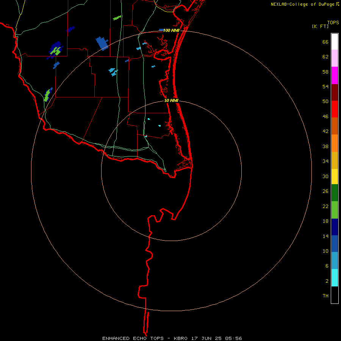The width and height of the screenshot is (341, 341).
Task: Click the legend value 30
Action: click(x=325, y=176)
